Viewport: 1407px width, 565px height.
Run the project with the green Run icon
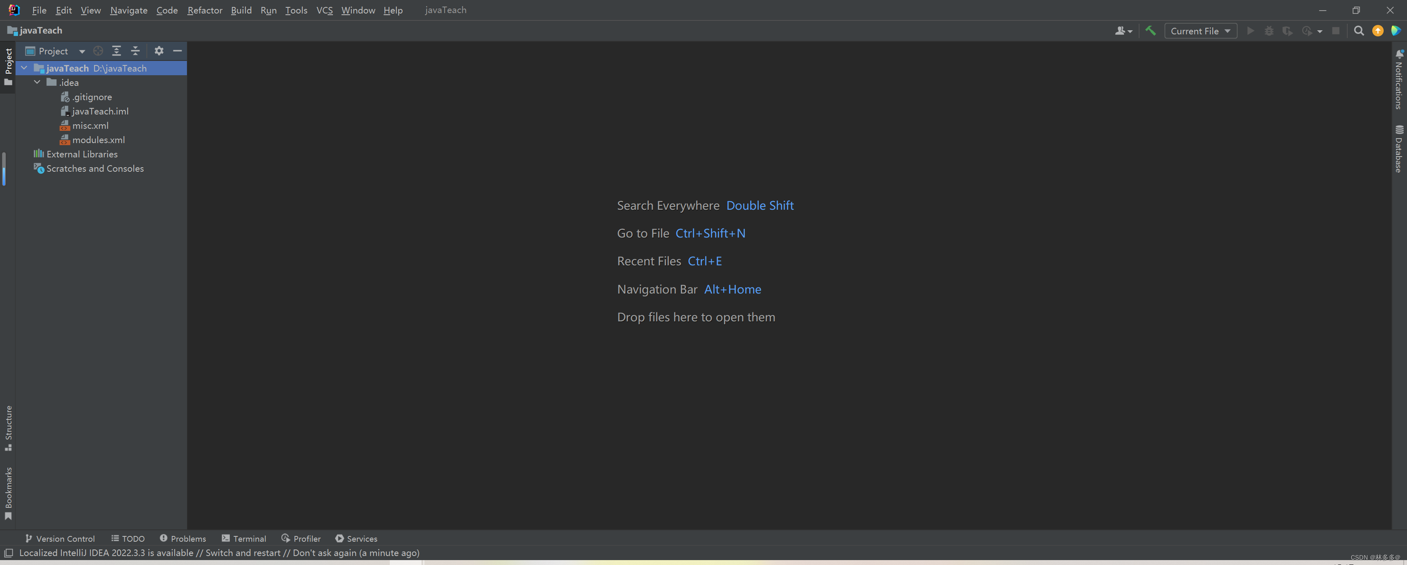[x=1251, y=31]
